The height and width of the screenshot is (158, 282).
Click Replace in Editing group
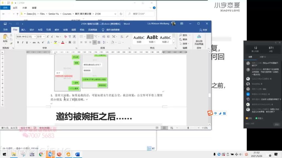[183, 39]
